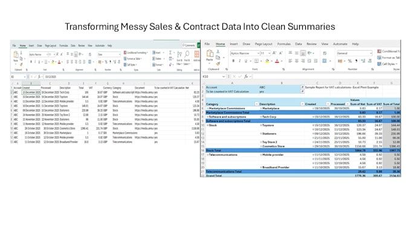Open Created pivot filter dropdown
This screenshot has width=411, height=231.
pyautogui.click(x=328, y=104)
